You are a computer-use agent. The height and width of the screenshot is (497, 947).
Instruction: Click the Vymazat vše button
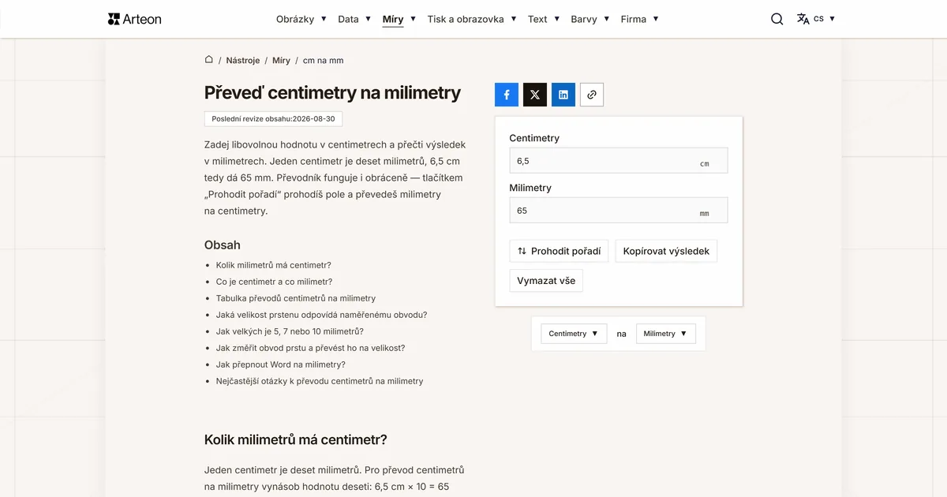[546, 281]
